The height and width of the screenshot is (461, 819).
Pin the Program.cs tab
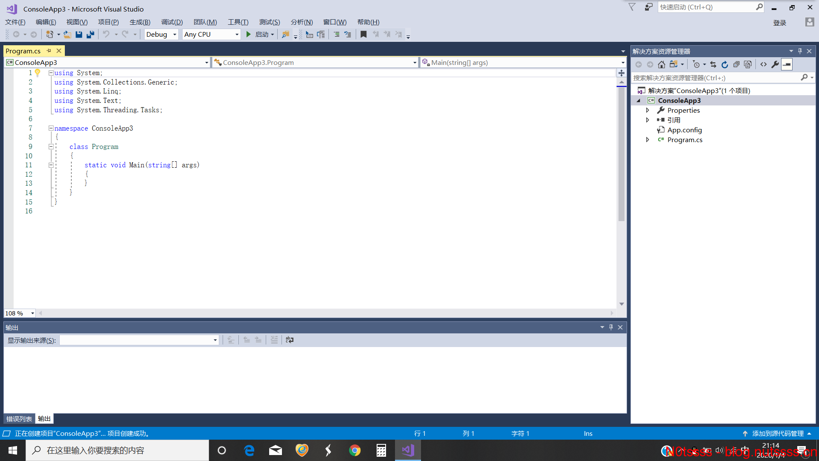click(49, 51)
